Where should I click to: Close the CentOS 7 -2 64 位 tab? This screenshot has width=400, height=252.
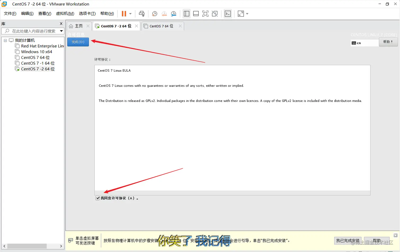click(x=137, y=26)
